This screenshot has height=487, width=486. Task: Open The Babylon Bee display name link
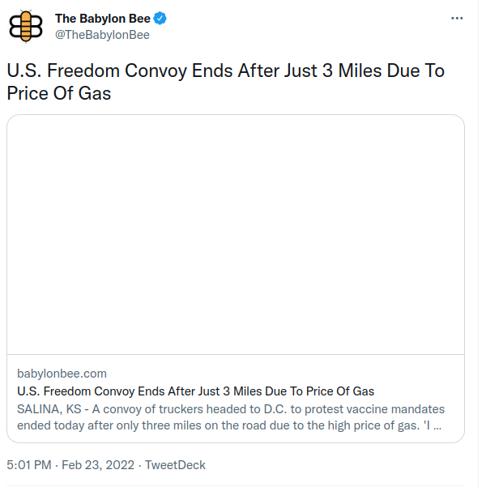(102, 19)
